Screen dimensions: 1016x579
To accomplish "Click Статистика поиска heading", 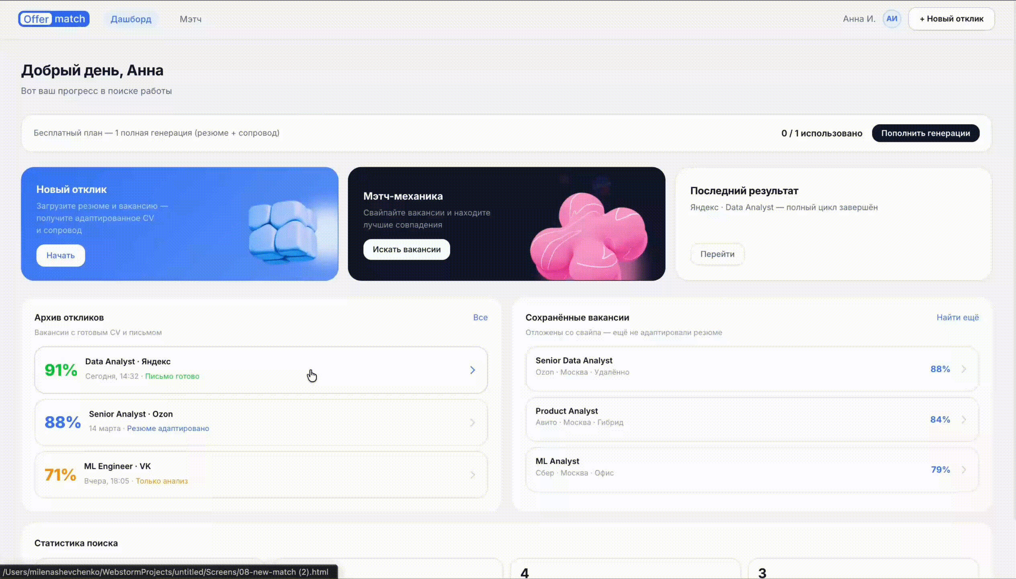I will [x=76, y=543].
